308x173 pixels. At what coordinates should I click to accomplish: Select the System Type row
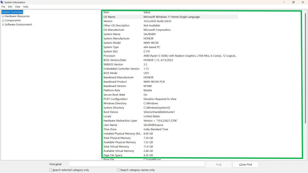170,47
